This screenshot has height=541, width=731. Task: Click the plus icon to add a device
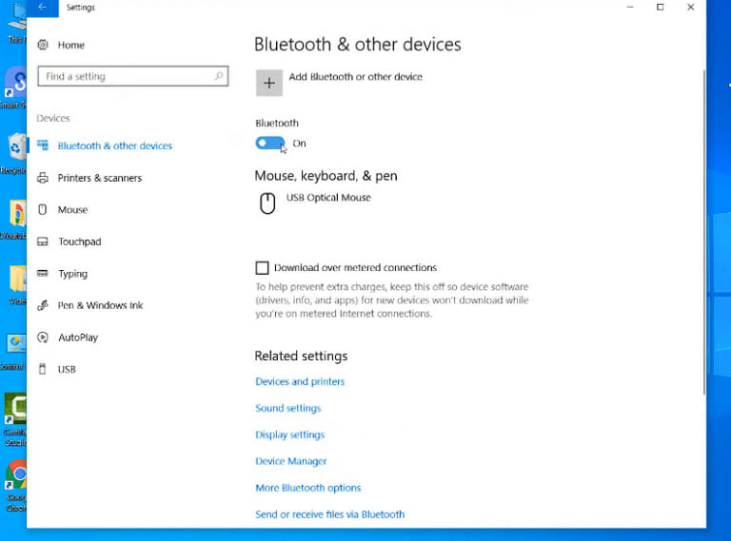pos(269,83)
